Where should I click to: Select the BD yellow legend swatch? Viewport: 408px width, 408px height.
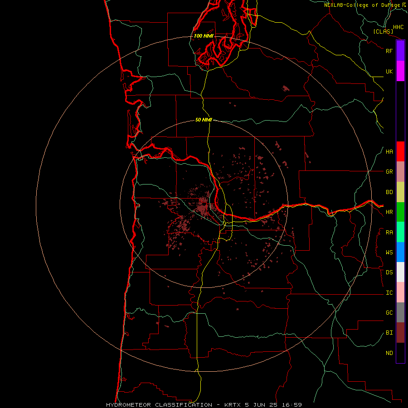400,192
